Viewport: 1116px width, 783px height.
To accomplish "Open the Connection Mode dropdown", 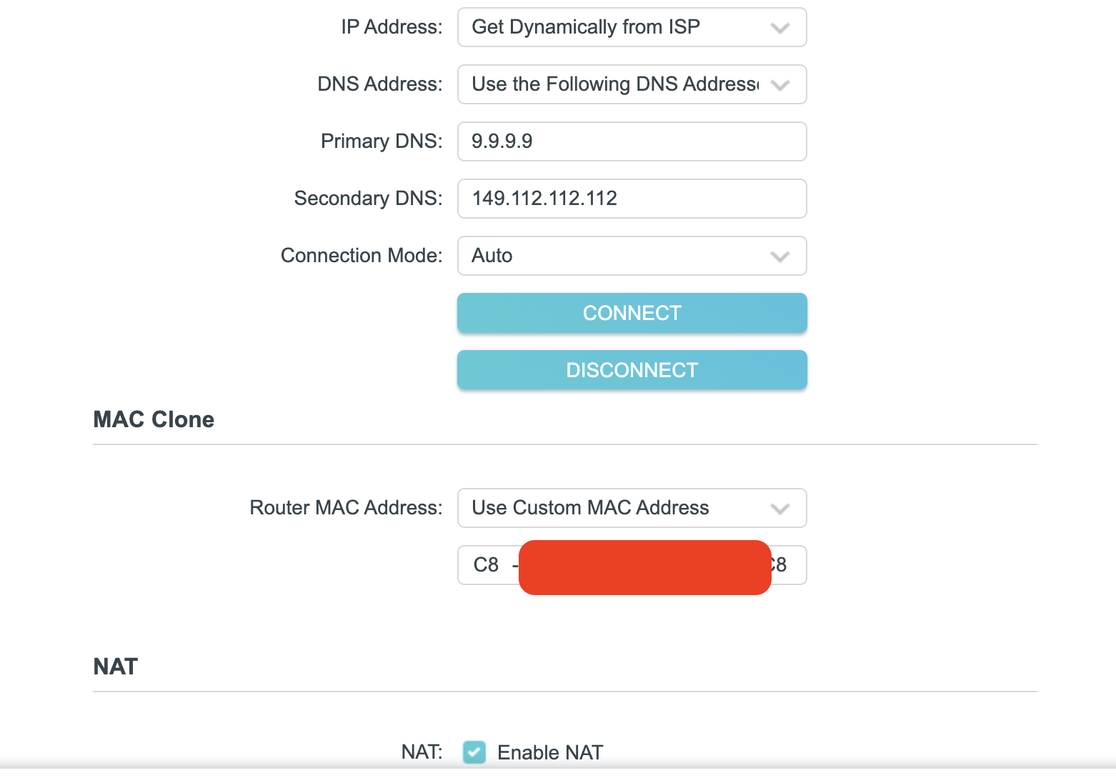I will [x=632, y=256].
